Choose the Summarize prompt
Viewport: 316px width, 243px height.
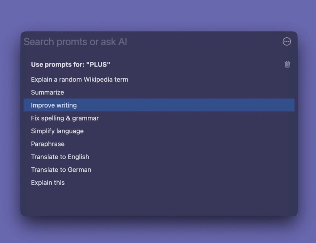[x=48, y=93]
